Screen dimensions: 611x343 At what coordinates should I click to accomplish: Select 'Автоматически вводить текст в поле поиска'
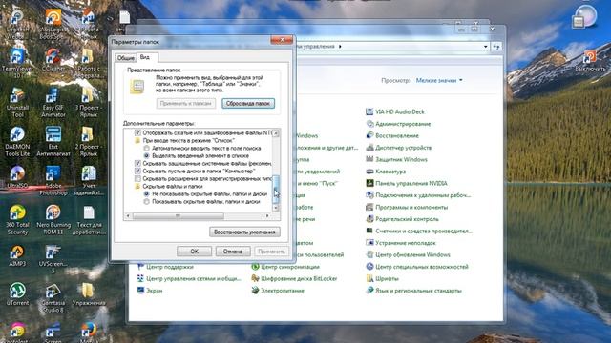146,149
